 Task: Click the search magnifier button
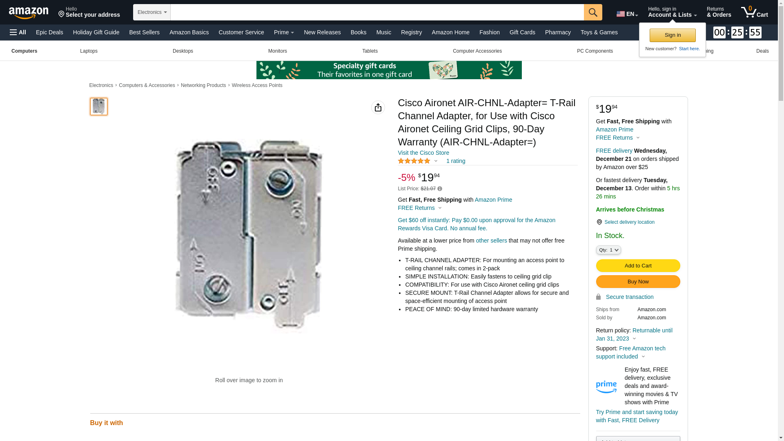pyautogui.click(x=593, y=12)
